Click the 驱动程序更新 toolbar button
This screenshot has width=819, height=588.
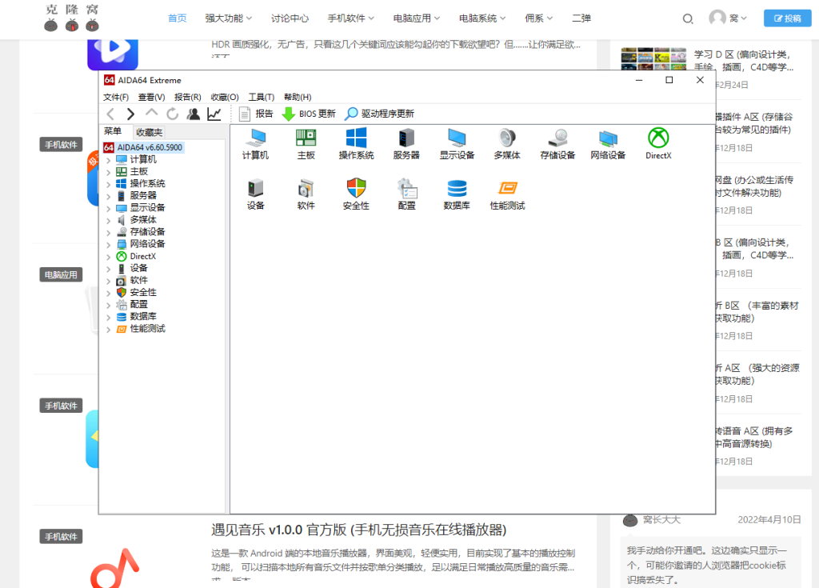coord(380,114)
